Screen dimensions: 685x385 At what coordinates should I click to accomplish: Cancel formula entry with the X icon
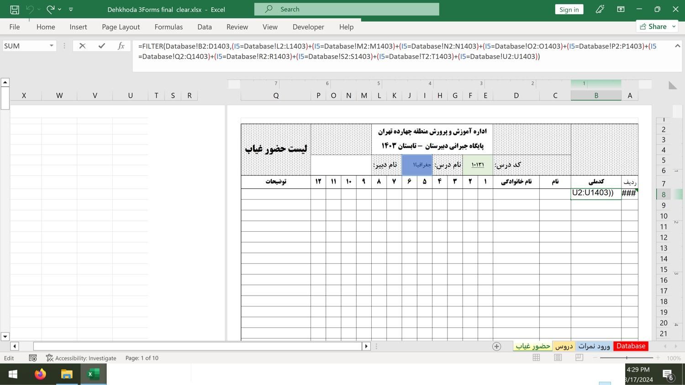tap(82, 46)
